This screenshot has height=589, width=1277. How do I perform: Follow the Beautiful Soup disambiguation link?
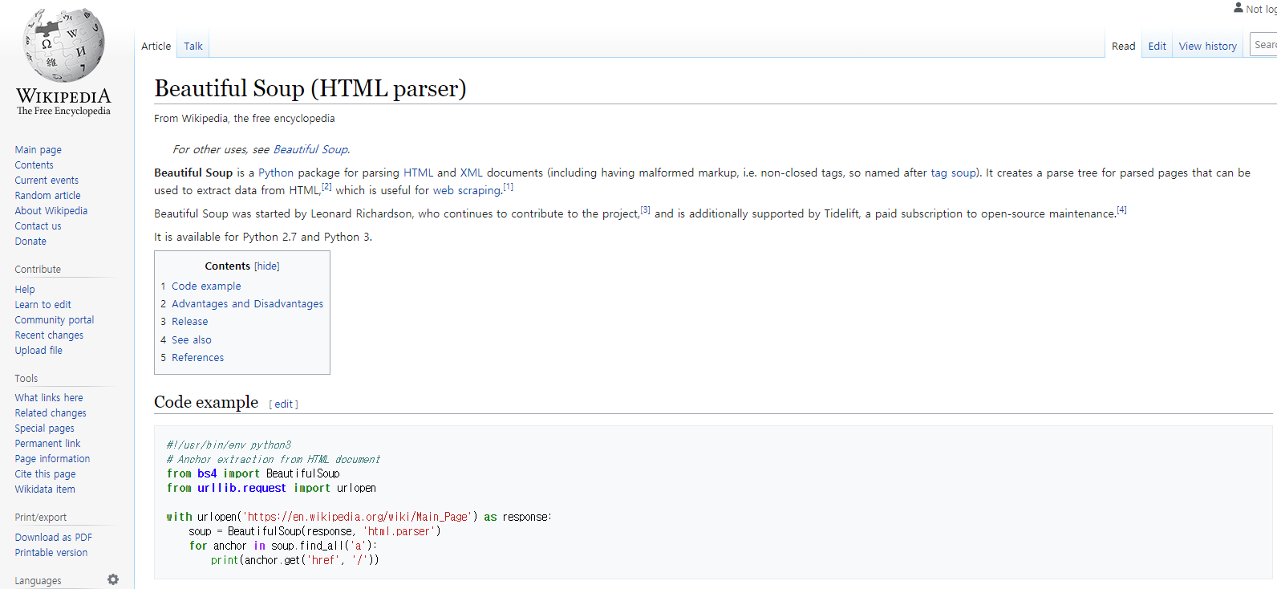[x=310, y=149]
